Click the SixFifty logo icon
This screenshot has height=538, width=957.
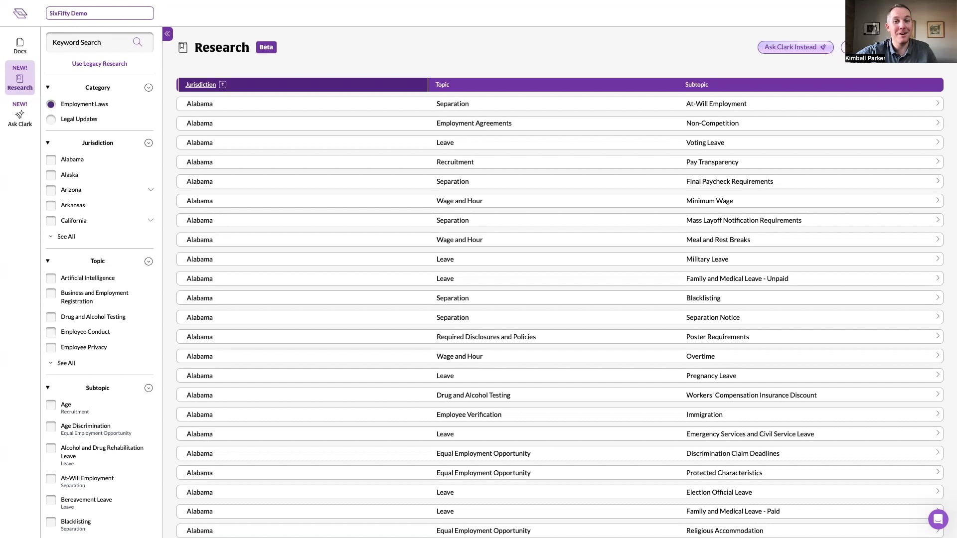point(20,13)
